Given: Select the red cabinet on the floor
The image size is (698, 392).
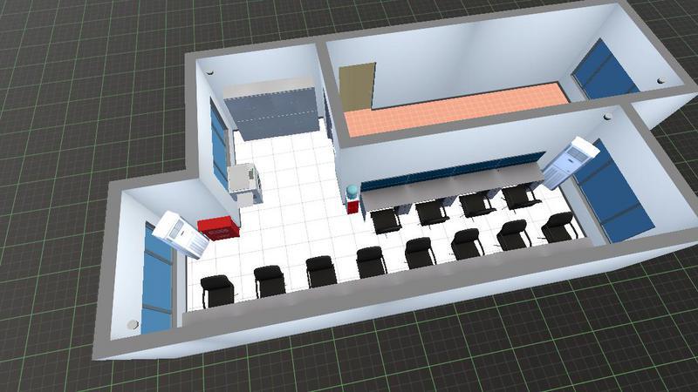Looking at the screenshot, I should pos(217,229).
